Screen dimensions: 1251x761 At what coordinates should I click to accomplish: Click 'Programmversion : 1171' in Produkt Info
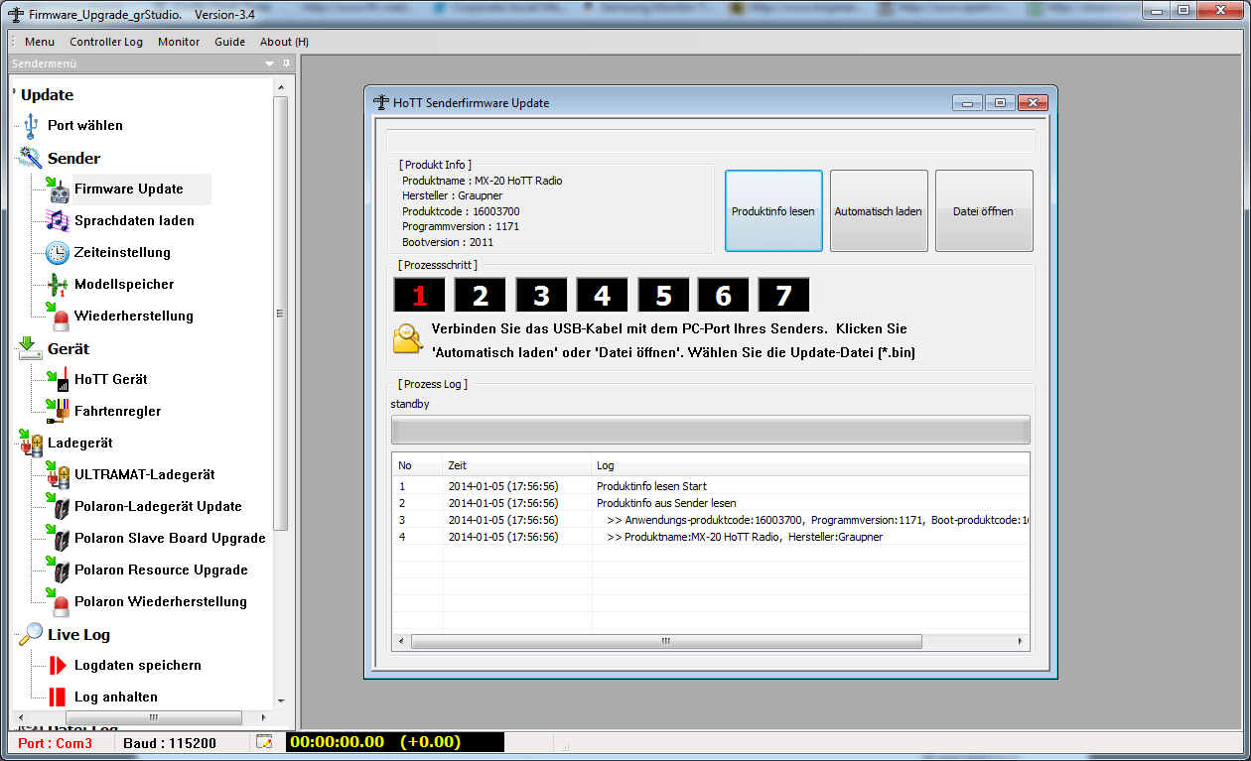coord(461,226)
